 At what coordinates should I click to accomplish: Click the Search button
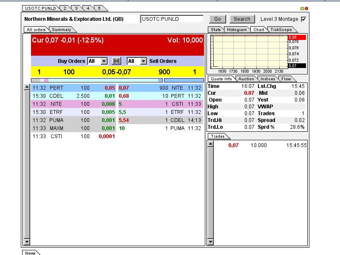click(x=242, y=19)
